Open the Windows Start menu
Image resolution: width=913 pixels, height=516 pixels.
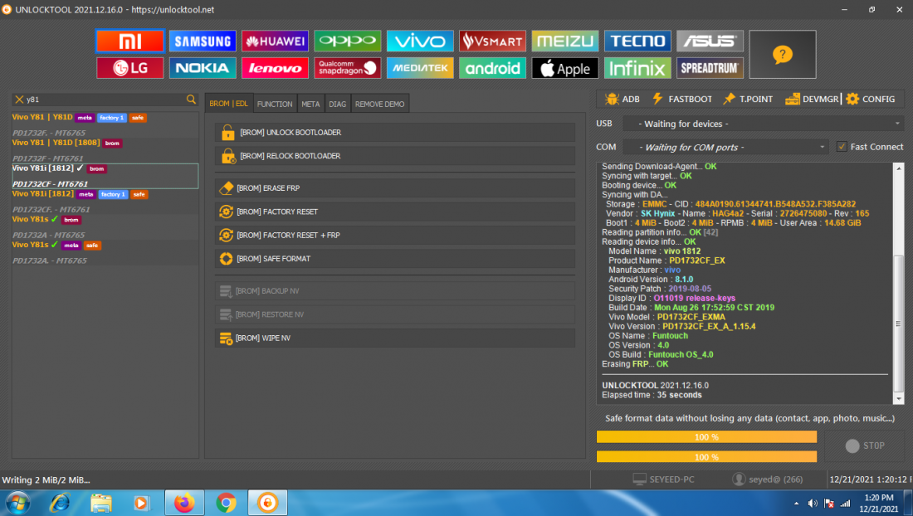tap(18, 503)
